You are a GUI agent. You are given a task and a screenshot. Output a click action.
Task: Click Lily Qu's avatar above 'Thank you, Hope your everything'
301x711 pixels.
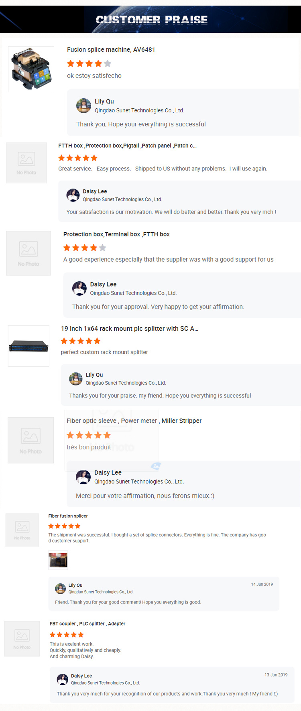tap(83, 106)
